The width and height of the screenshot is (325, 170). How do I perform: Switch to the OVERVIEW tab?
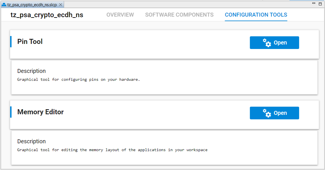120,15
